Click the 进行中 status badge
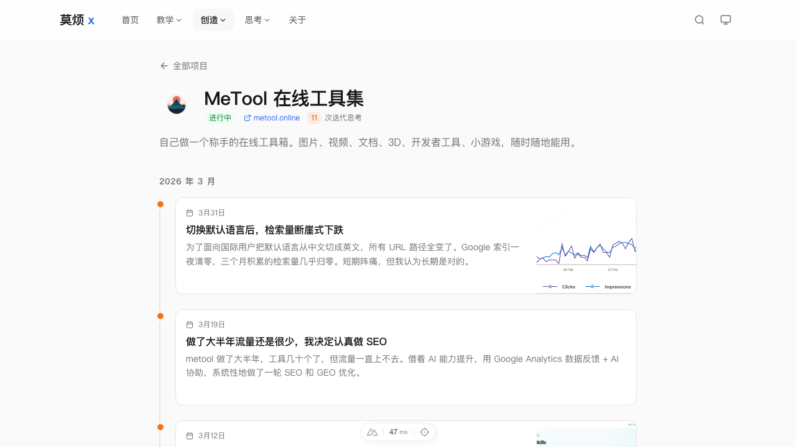This screenshot has height=447, width=796. (x=220, y=117)
